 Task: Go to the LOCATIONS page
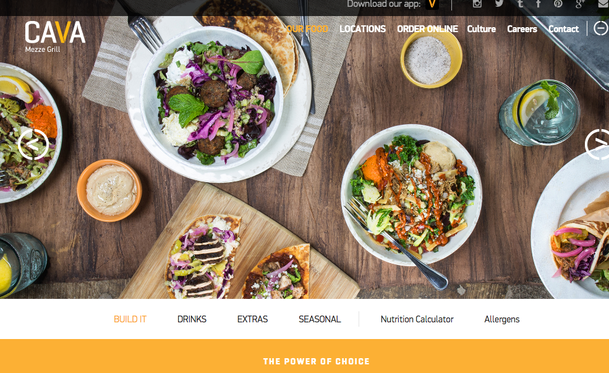362,29
